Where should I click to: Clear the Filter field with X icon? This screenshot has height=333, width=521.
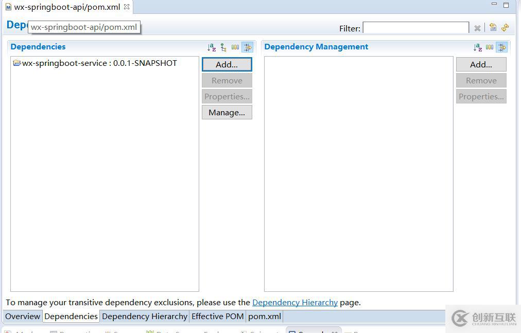tap(477, 28)
